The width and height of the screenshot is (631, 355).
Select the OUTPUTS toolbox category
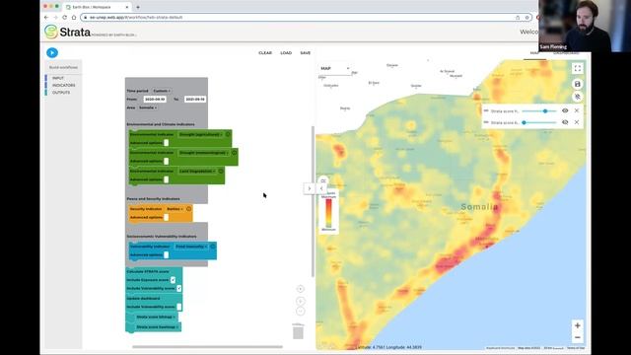point(61,93)
